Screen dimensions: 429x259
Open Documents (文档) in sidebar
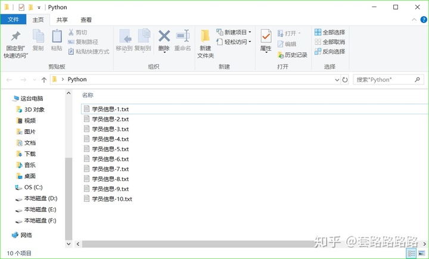coord(26,143)
